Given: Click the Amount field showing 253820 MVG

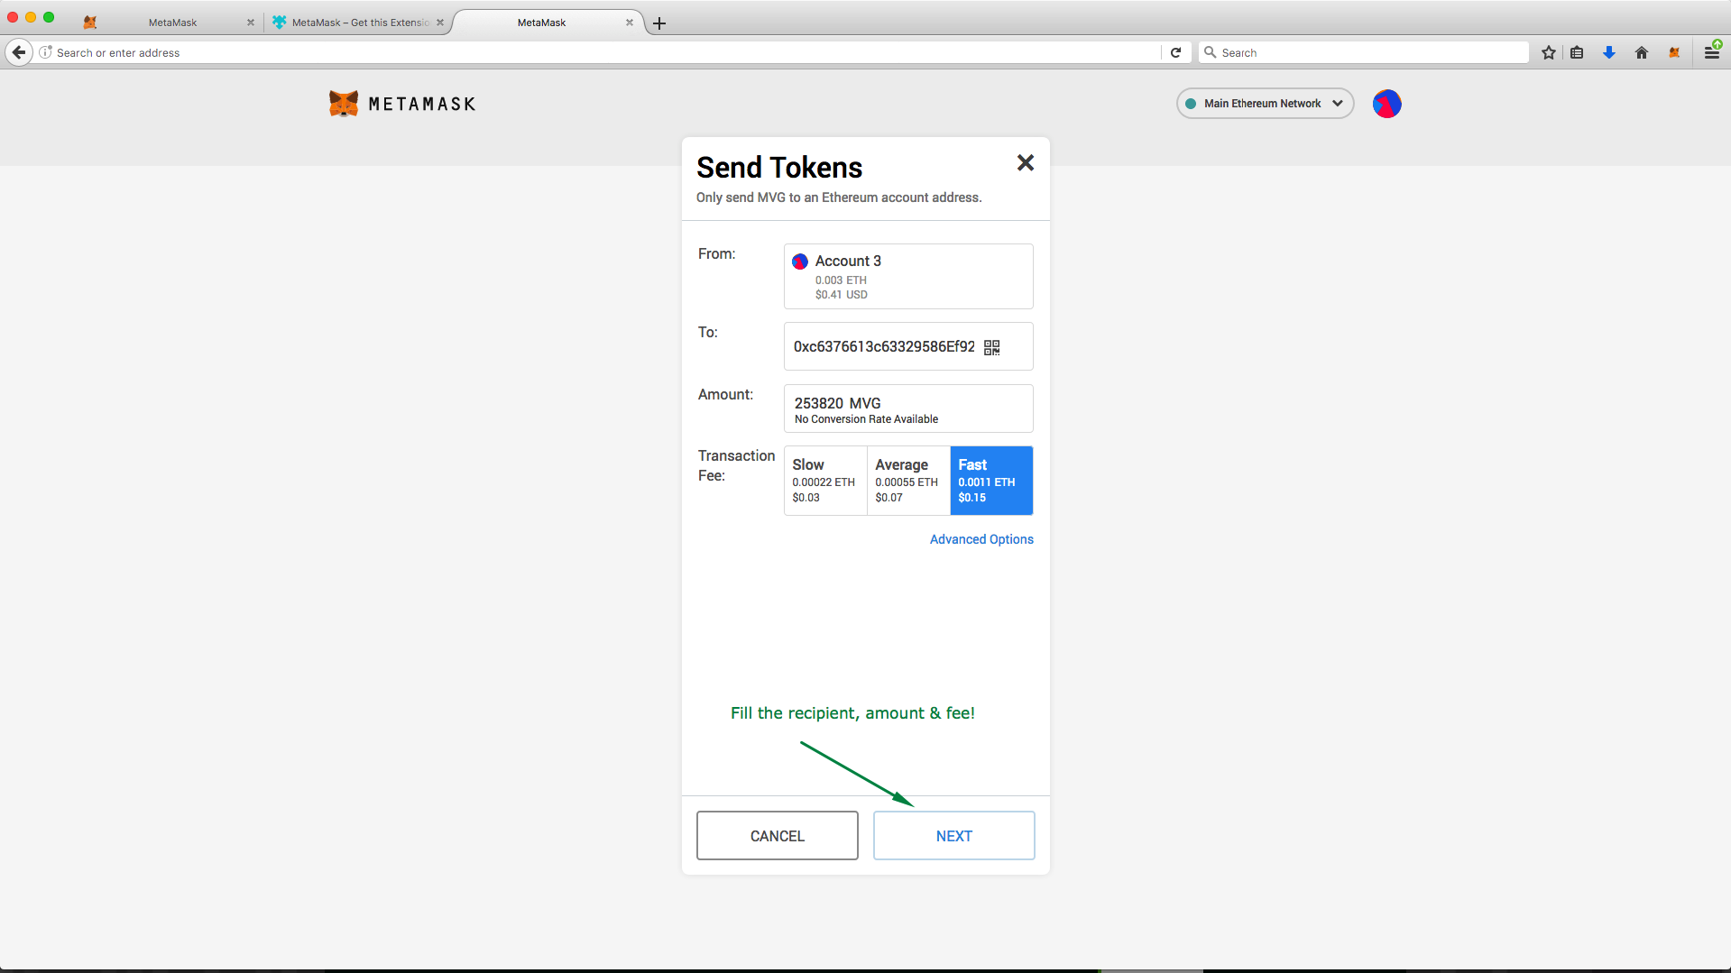Looking at the screenshot, I should point(908,408).
